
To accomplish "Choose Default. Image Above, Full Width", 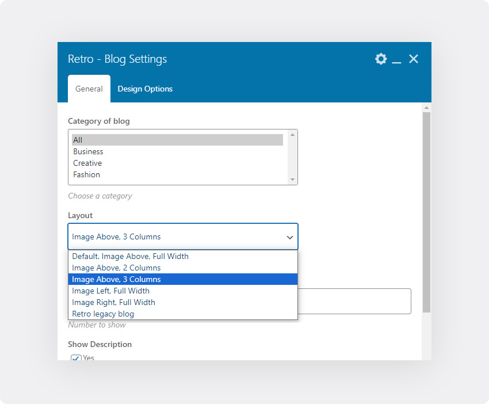I will (183, 256).
